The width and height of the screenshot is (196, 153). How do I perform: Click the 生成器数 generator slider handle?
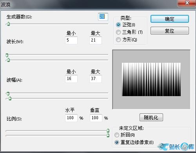coord(8,24)
